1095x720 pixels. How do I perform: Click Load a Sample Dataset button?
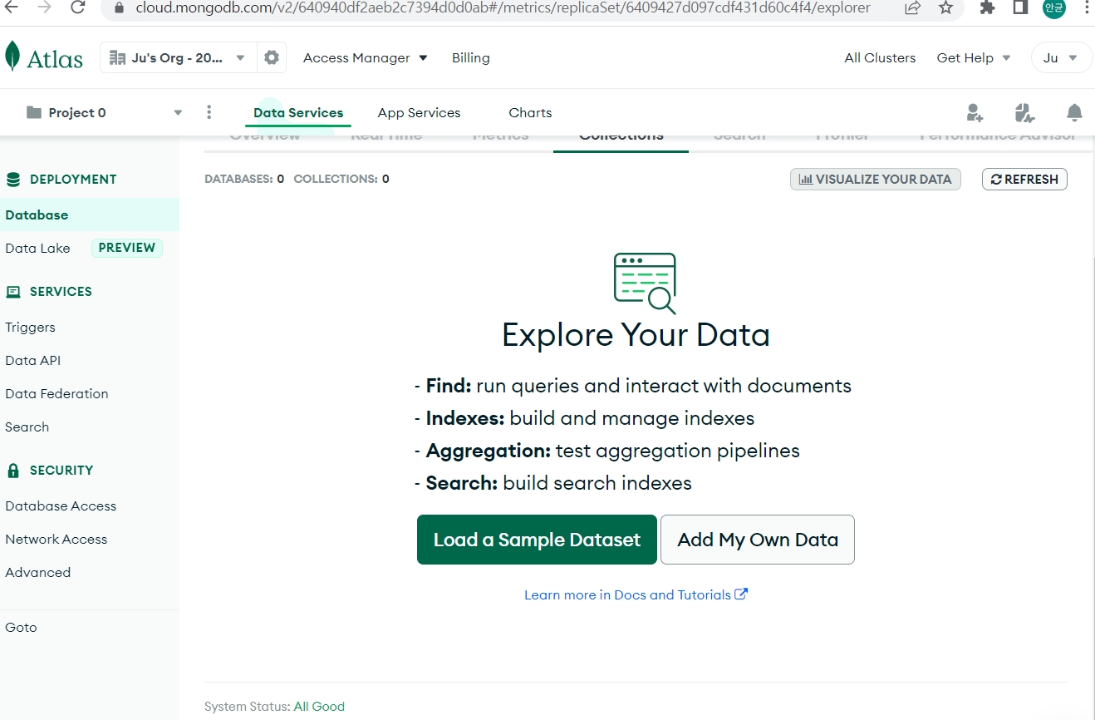pos(537,540)
